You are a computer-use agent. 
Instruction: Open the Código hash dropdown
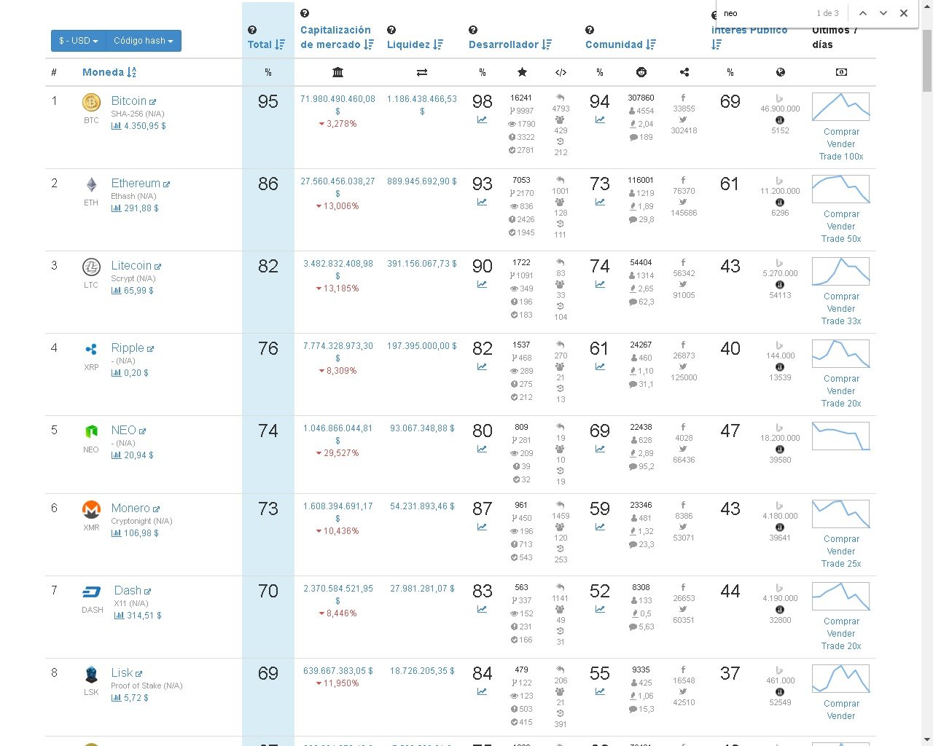144,41
